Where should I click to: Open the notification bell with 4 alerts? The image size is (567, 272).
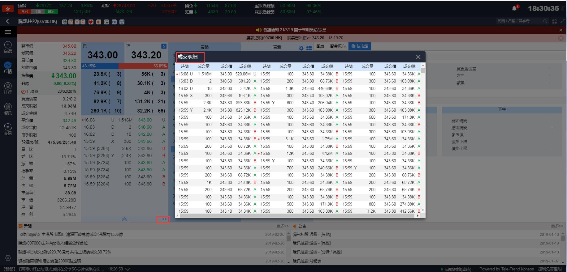tap(515, 8)
